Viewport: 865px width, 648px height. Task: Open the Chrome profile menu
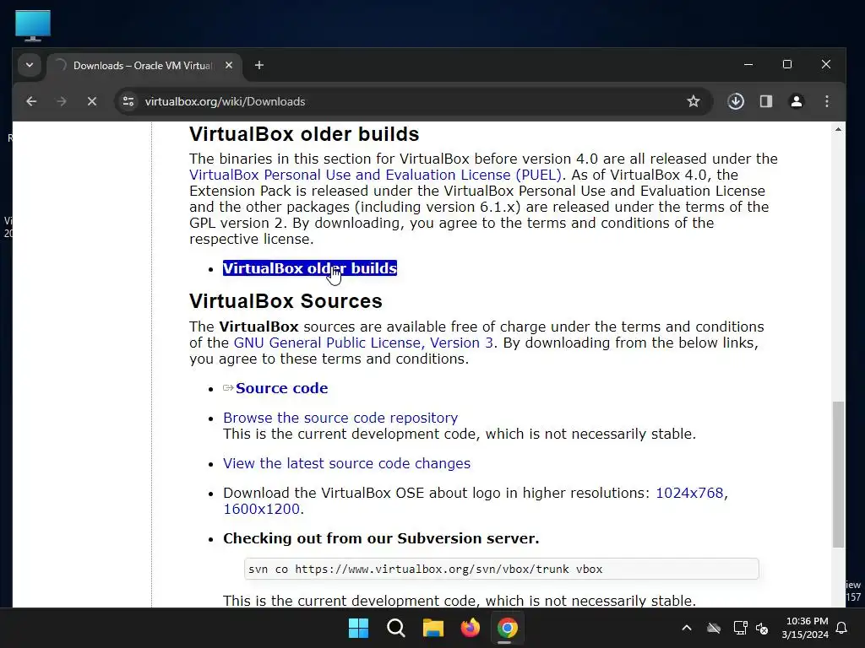[797, 101]
